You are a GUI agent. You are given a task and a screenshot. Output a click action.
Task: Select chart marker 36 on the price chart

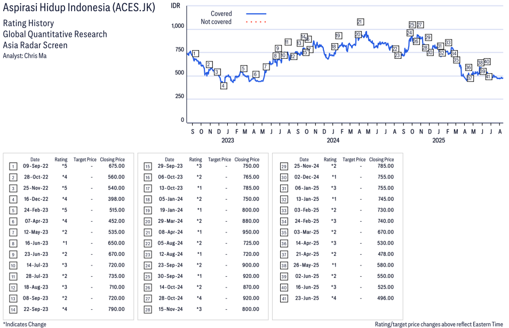click(468, 68)
